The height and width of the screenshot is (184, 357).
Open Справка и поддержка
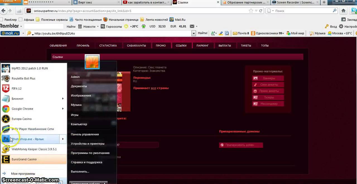coord(86,162)
